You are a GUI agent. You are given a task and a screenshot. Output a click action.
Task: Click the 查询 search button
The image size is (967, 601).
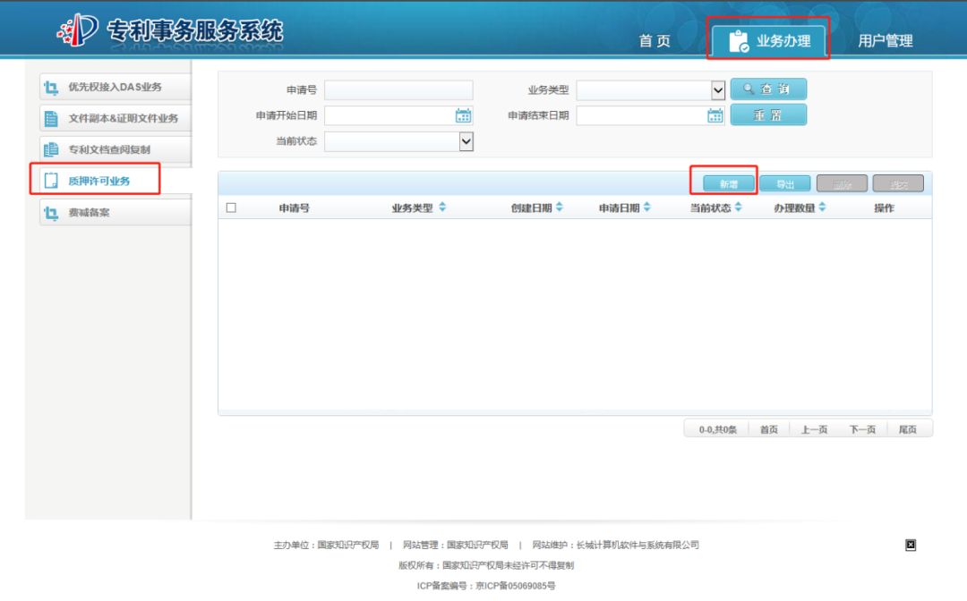pos(768,89)
